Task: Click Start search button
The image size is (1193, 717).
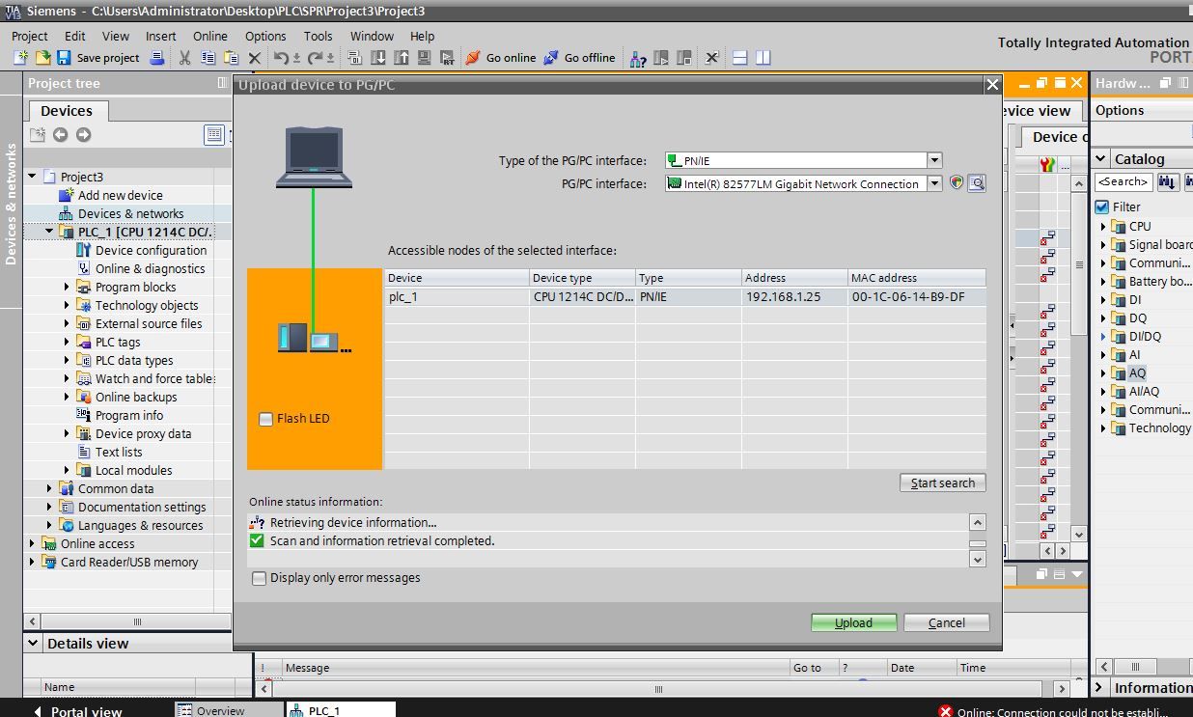Action: click(x=942, y=483)
